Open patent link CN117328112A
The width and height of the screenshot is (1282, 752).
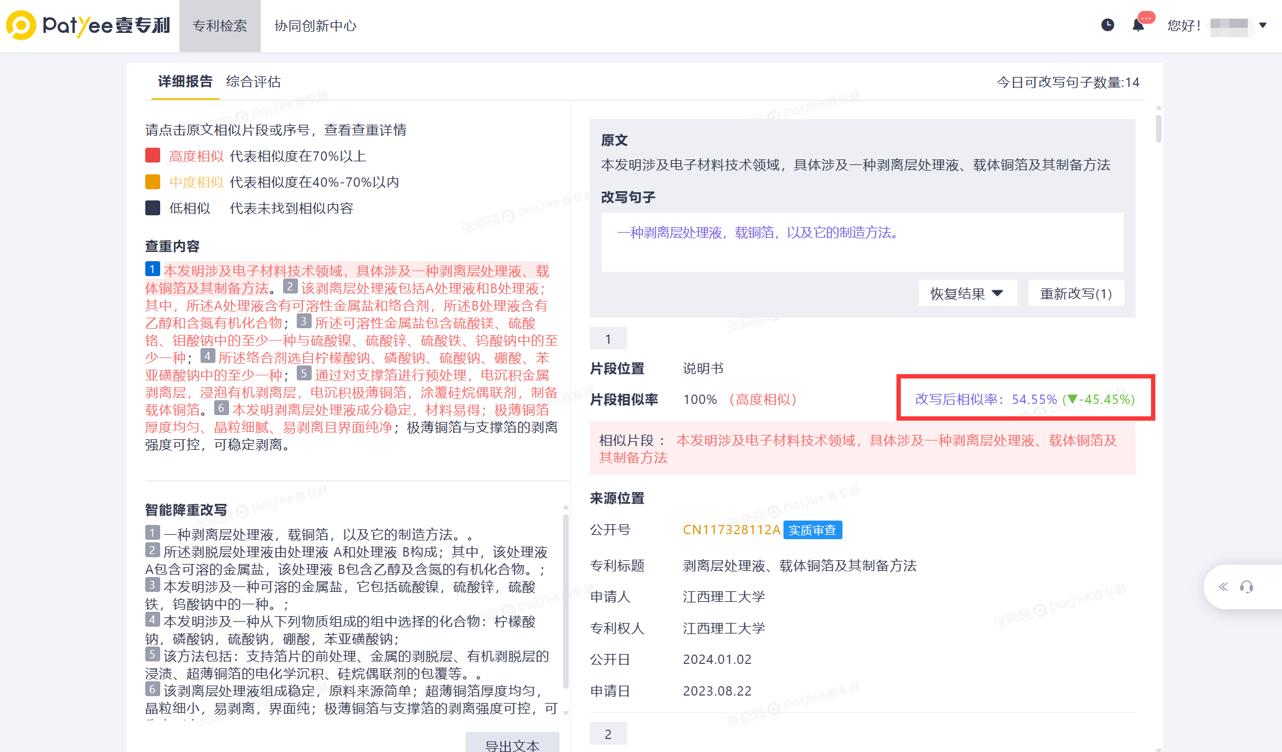[x=731, y=530]
